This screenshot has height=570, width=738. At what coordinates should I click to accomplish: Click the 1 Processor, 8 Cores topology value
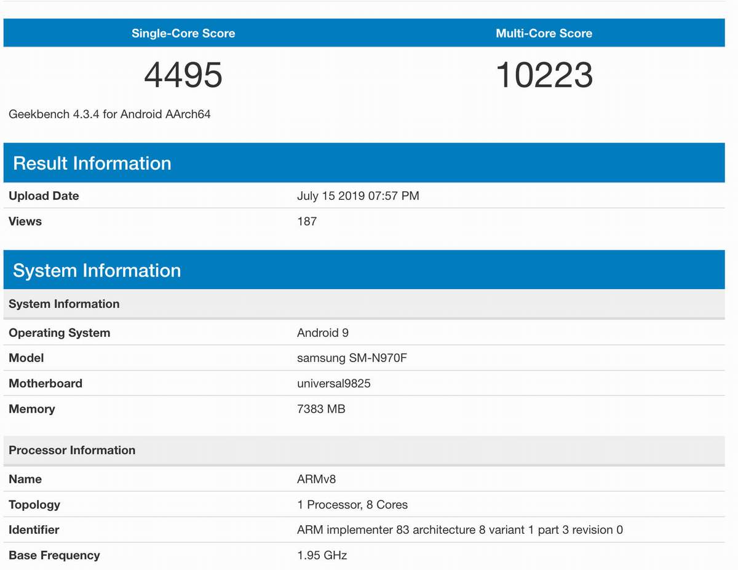pyautogui.click(x=352, y=505)
